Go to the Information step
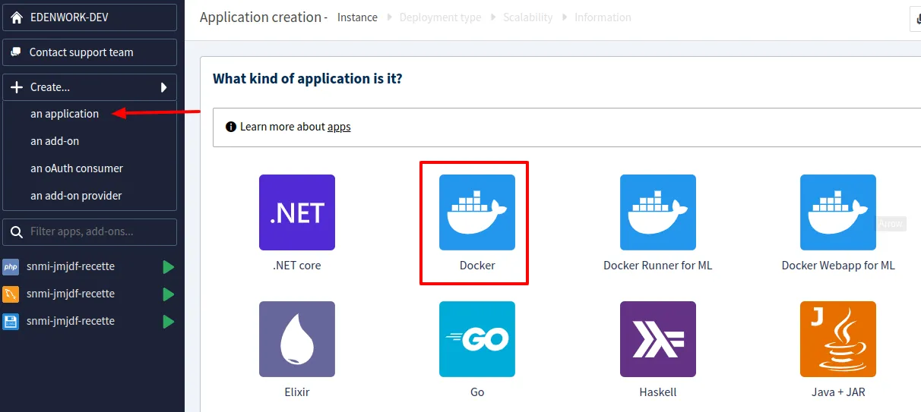The width and height of the screenshot is (921, 412). (x=603, y=17)
